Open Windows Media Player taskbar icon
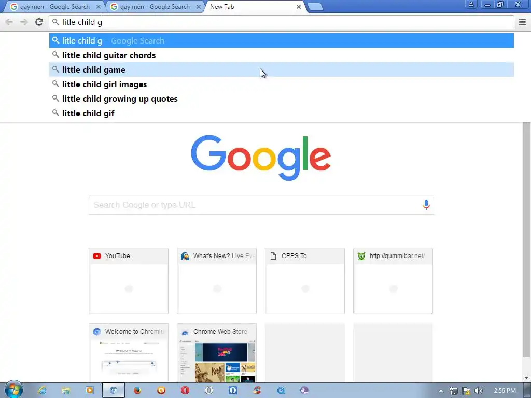Screen dimensions: 531x398 coord(90,391)
